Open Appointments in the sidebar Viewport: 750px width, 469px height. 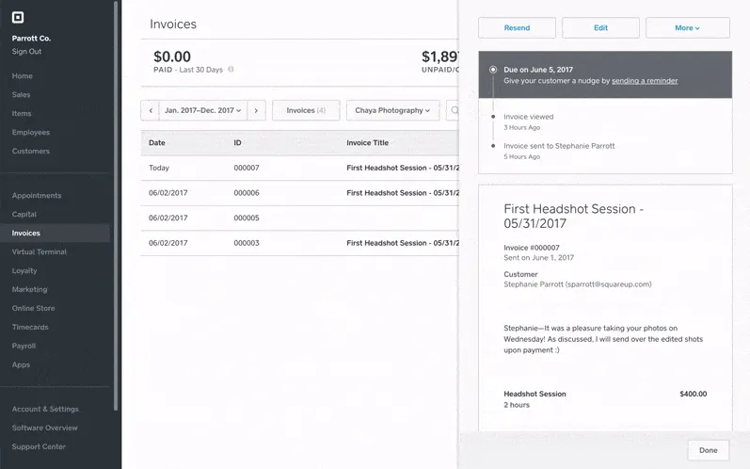pyautogui.click(x=37, y=196)
